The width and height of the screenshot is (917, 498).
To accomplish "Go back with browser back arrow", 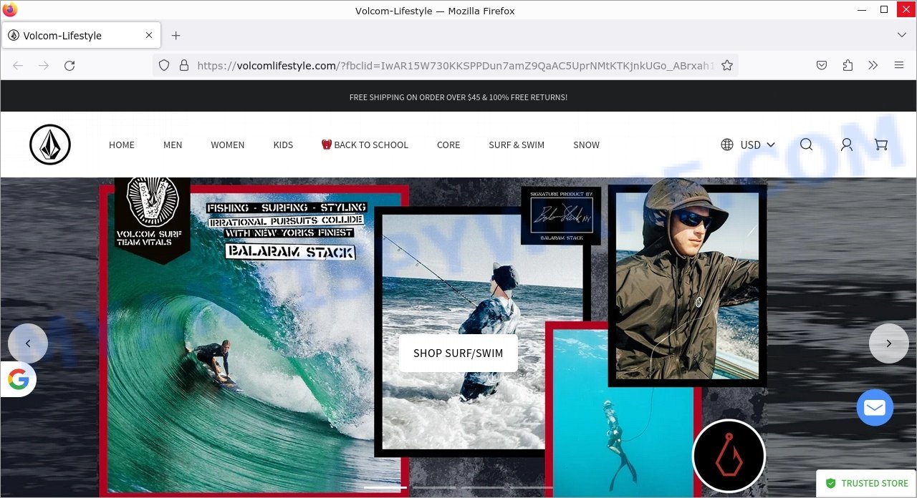I will 18,65.
